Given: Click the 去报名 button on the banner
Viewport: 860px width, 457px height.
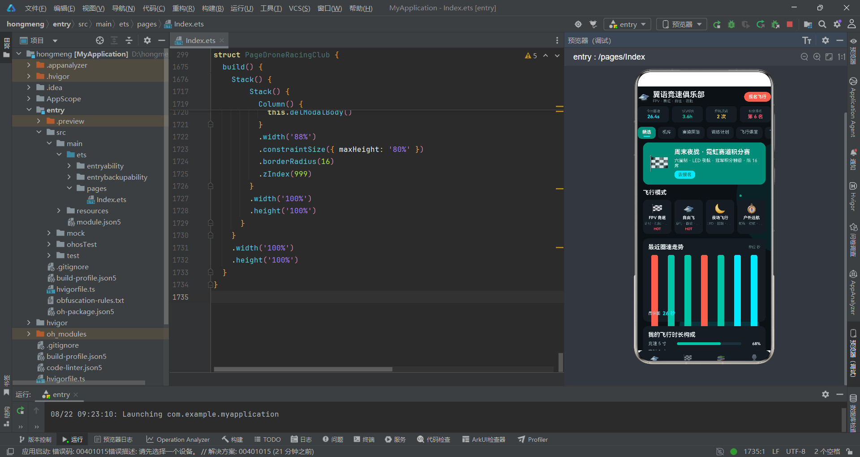Looking at the screenshot, I should click(x=685, y=175).
